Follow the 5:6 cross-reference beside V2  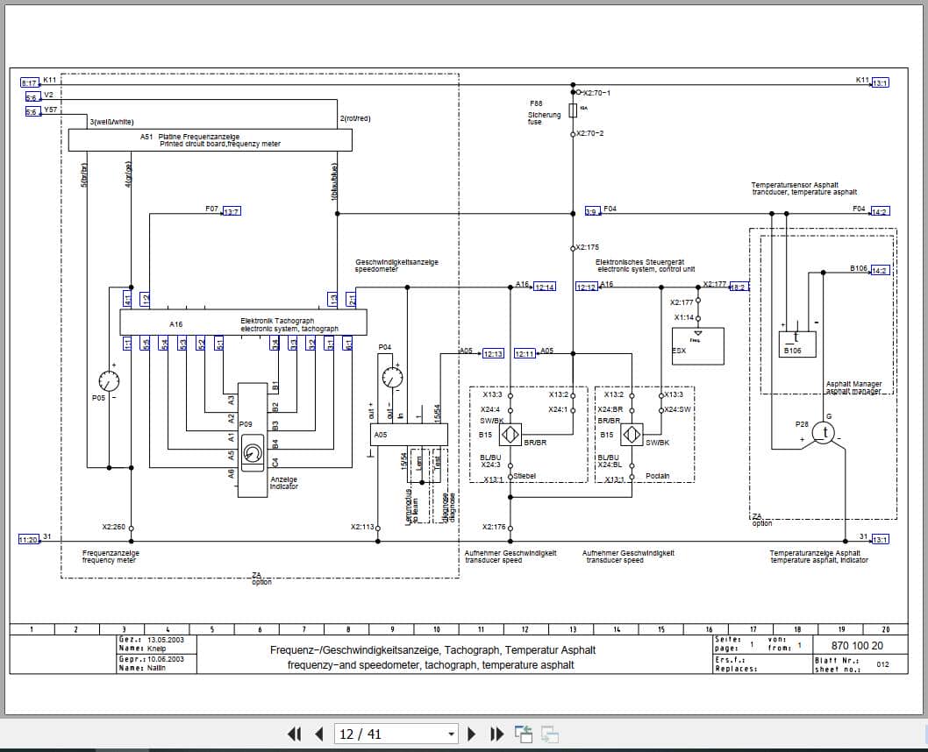point(32,97)
